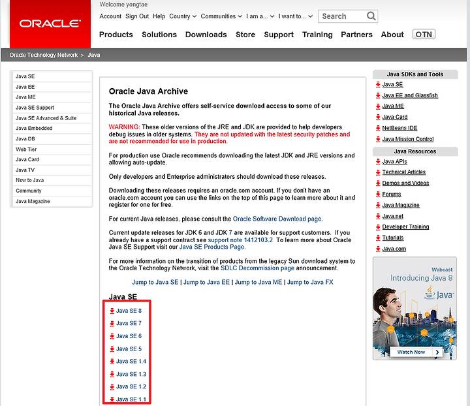
Task: Click Jump to Java EE link
Action: [206, 282]
